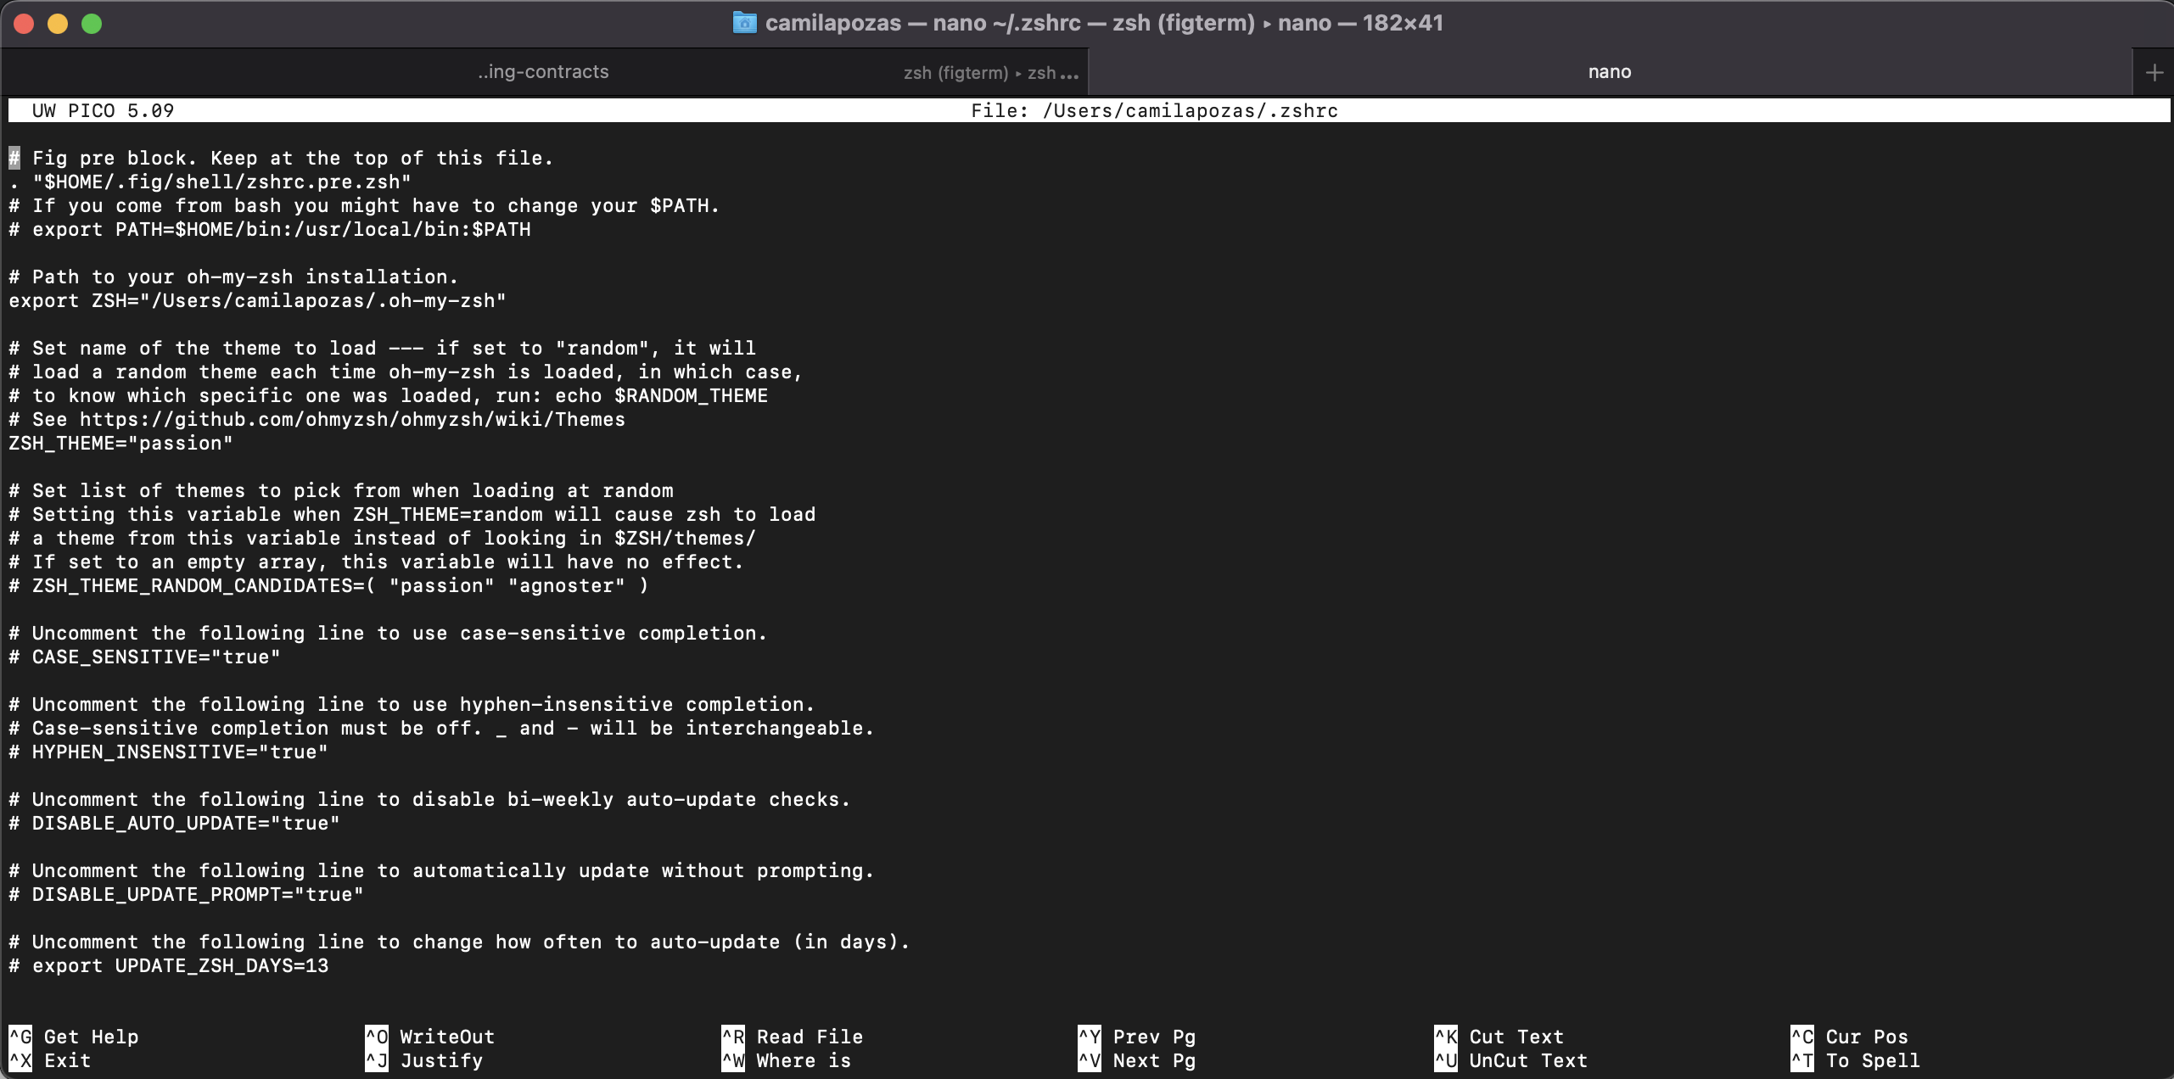Open a new terminal tab with the plus button

(2154, 71)
